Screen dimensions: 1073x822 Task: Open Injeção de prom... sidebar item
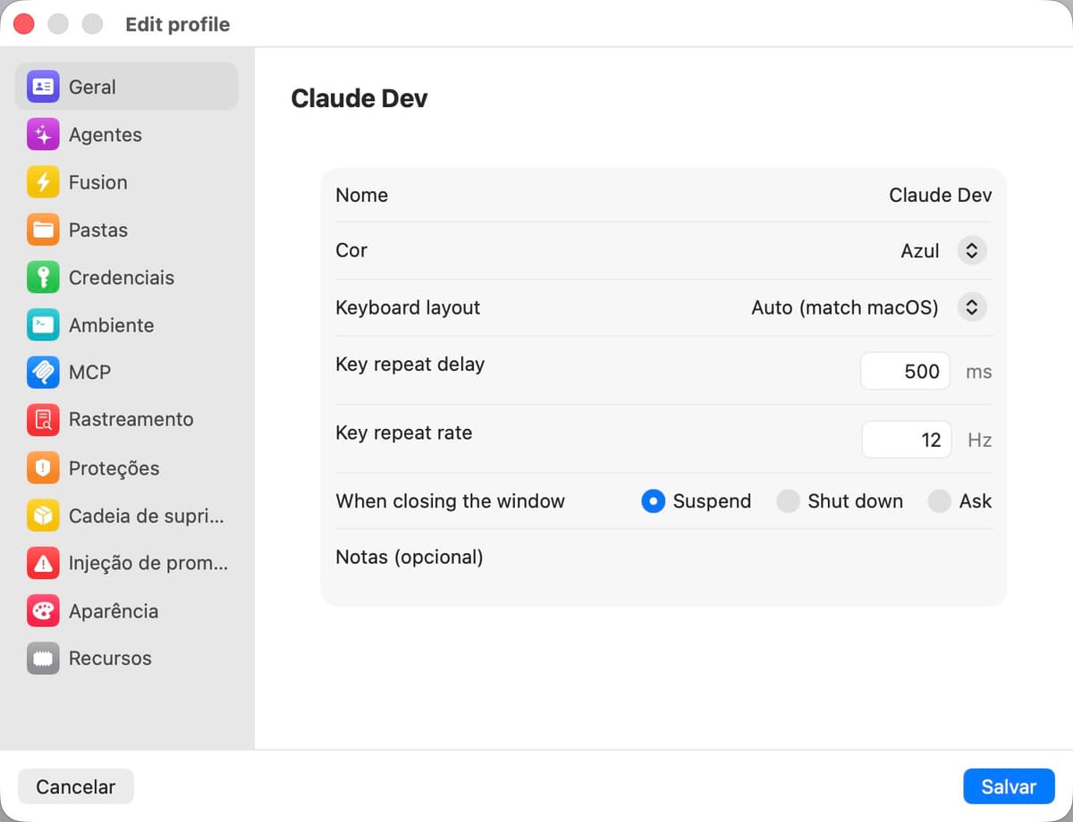click(127, 564)
